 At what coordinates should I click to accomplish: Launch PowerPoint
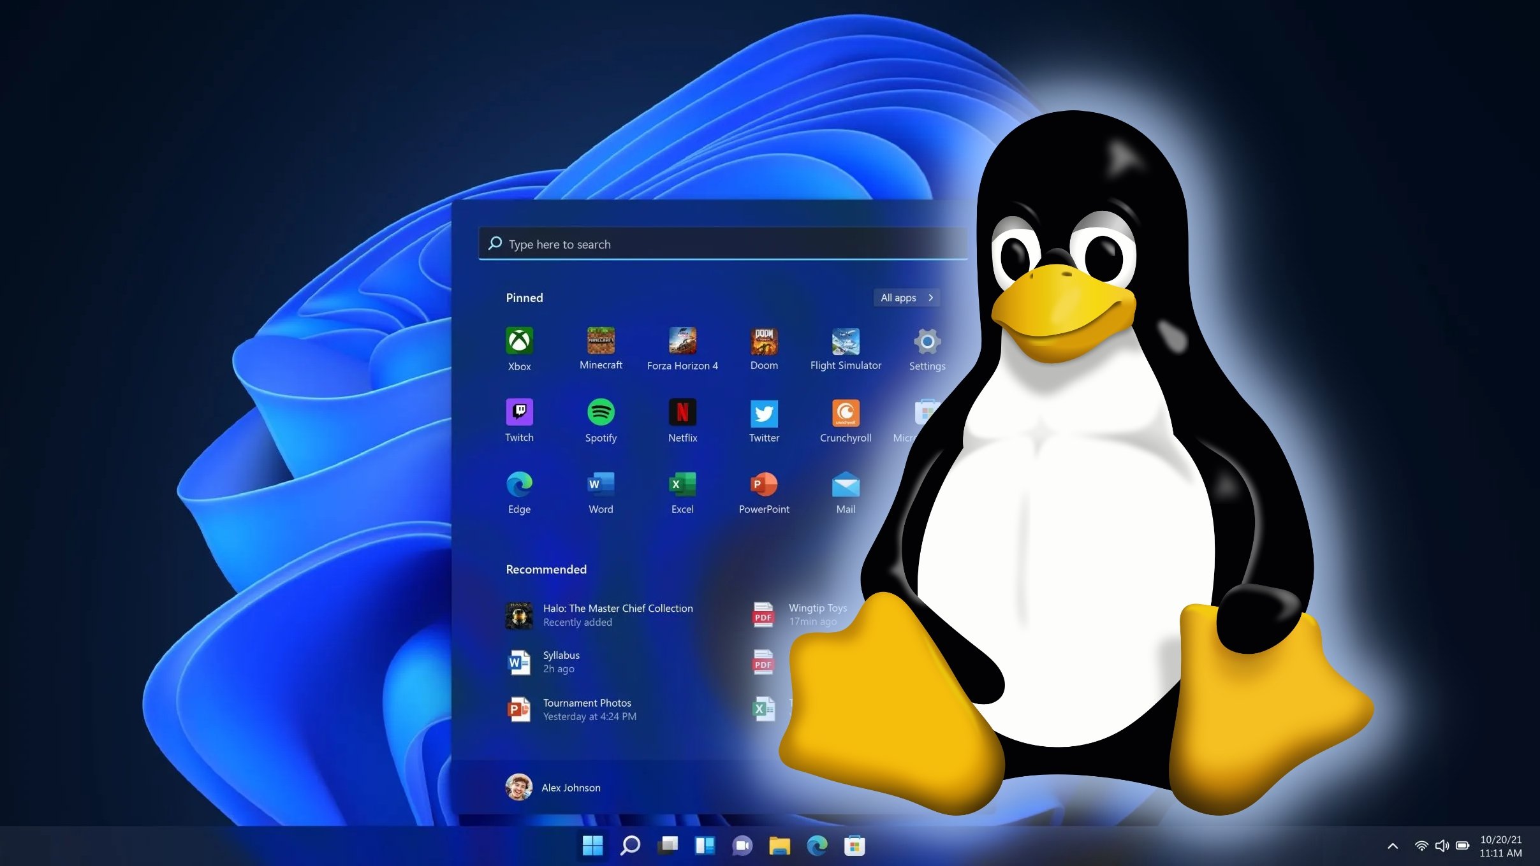(764, 492)
